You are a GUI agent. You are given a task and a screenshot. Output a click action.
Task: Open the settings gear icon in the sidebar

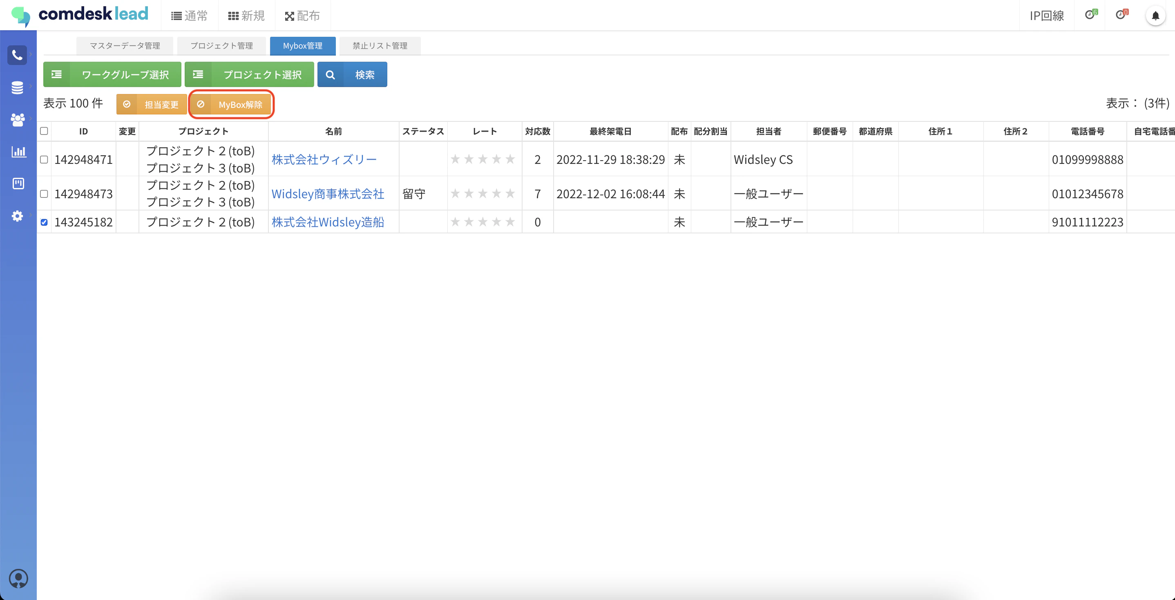pyautogui.click(x=17, y=216)
